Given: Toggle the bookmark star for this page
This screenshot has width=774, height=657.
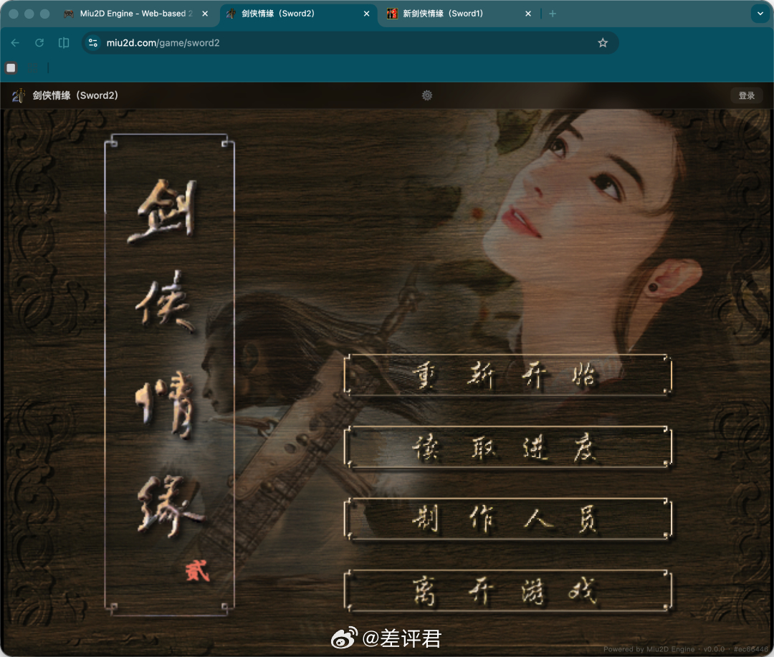Looking at the screenshot, I should click(x=603, y=42).
